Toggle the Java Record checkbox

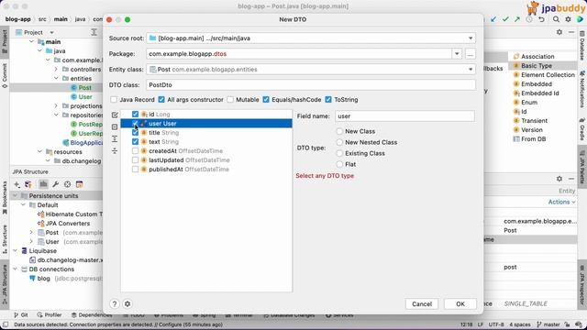coord(114,100)
